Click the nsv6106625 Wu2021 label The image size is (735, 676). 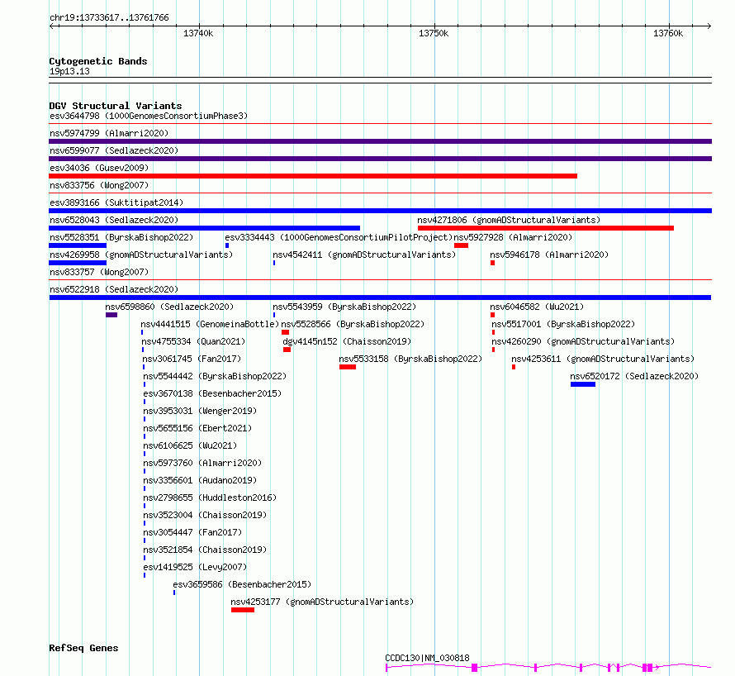[190, 445]
